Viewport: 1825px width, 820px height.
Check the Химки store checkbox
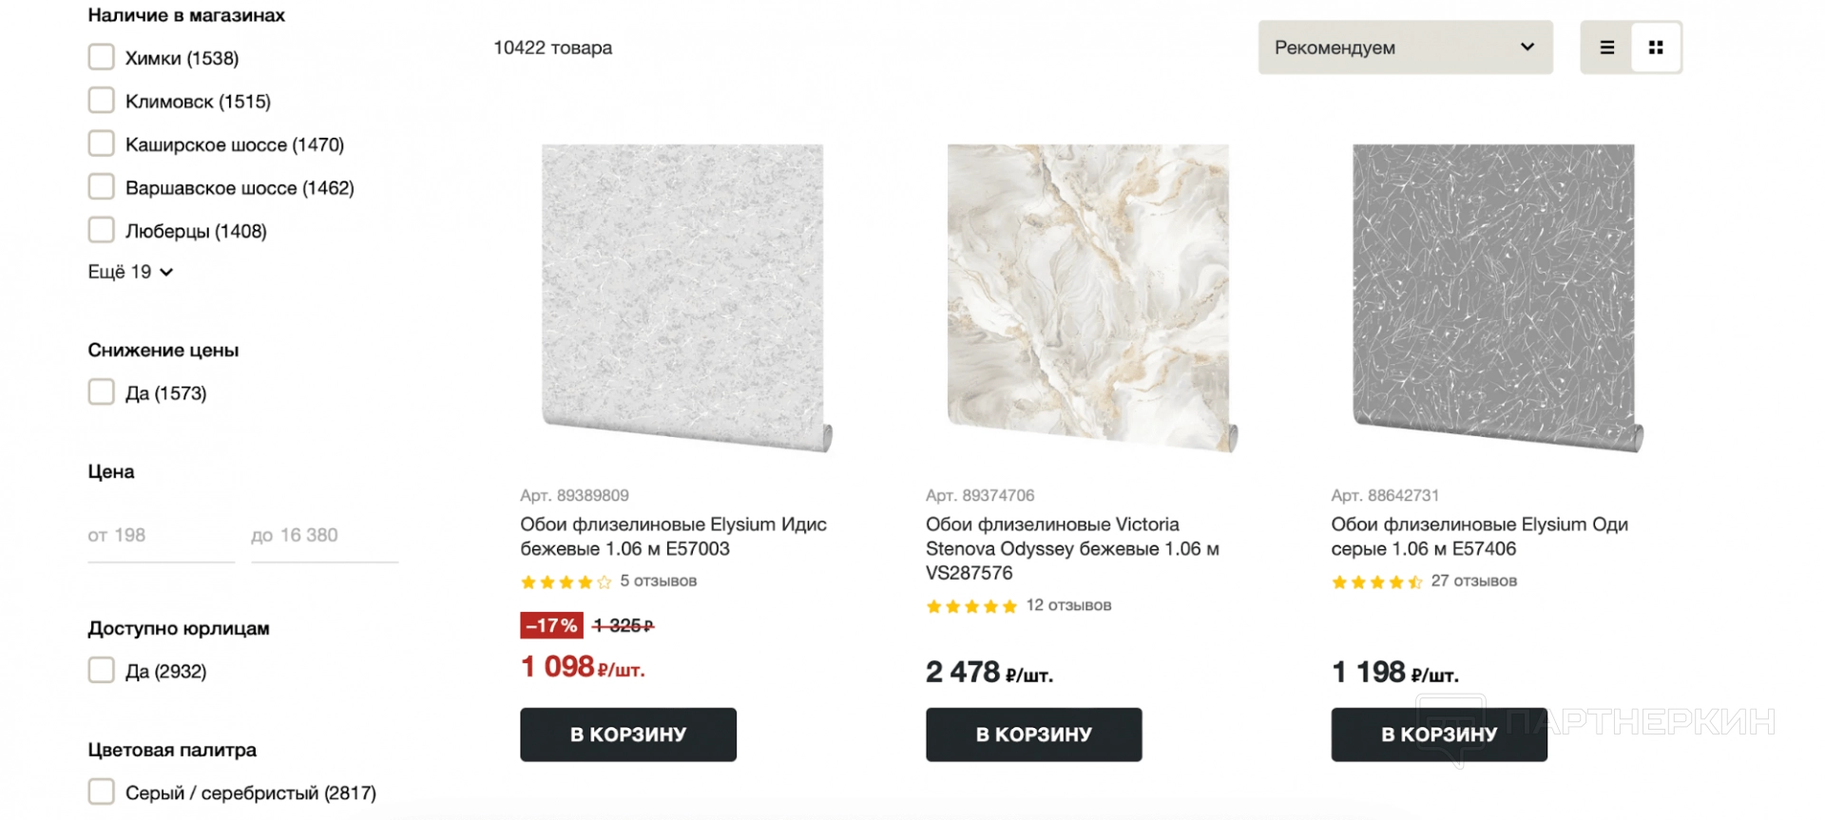pyautogui.click(x=102, y=57)
